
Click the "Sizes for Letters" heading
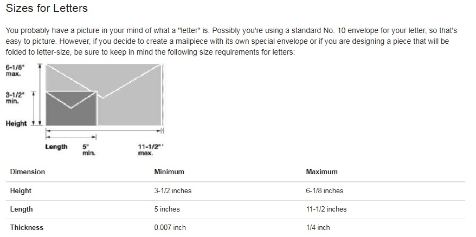point(46,9)
